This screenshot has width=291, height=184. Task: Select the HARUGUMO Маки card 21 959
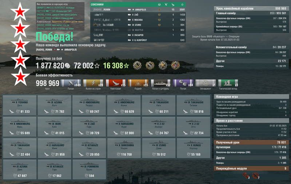click(54, 148)
